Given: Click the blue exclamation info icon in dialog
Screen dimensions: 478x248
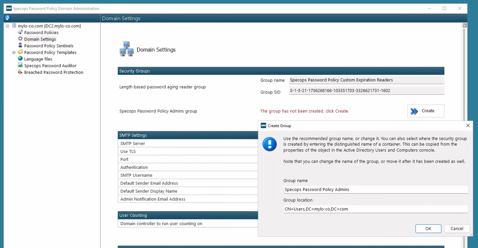Looking at the screenshot, I should 269,144.
